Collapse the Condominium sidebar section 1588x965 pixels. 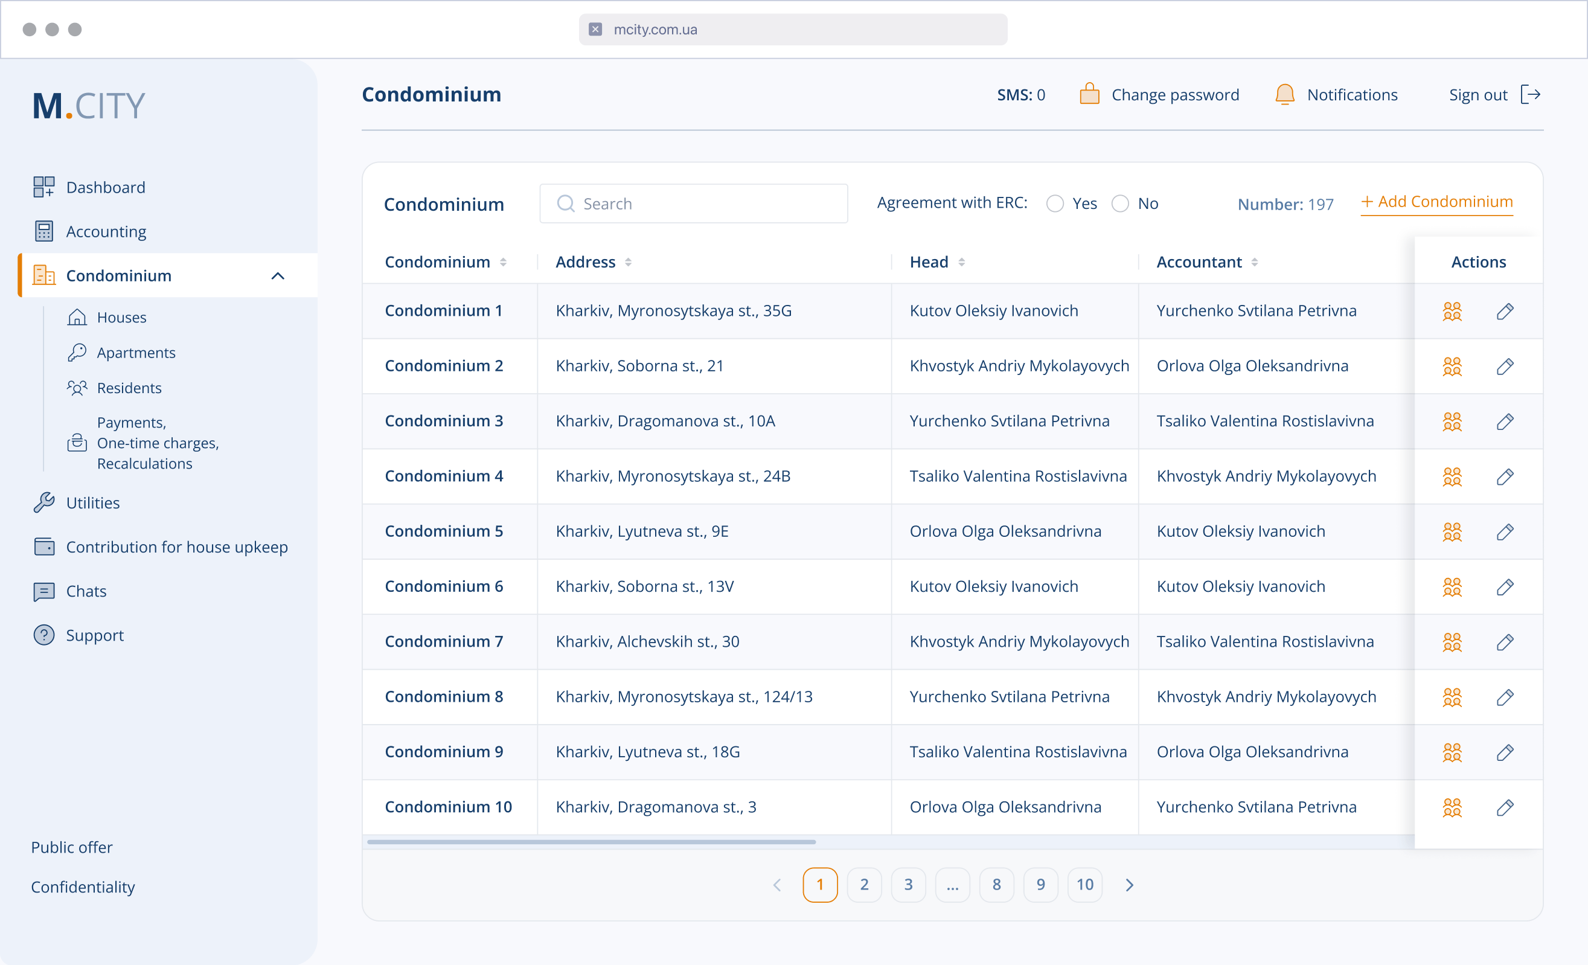(x=278, y=276)
